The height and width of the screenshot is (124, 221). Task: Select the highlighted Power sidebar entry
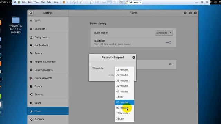[x=48, y=111]
